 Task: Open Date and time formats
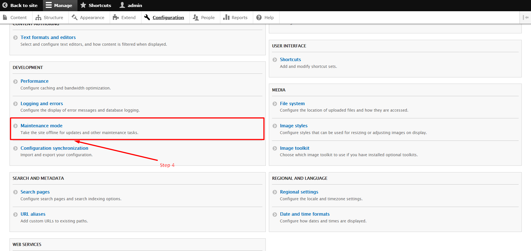pyautogui.click(x=305, y=214)
